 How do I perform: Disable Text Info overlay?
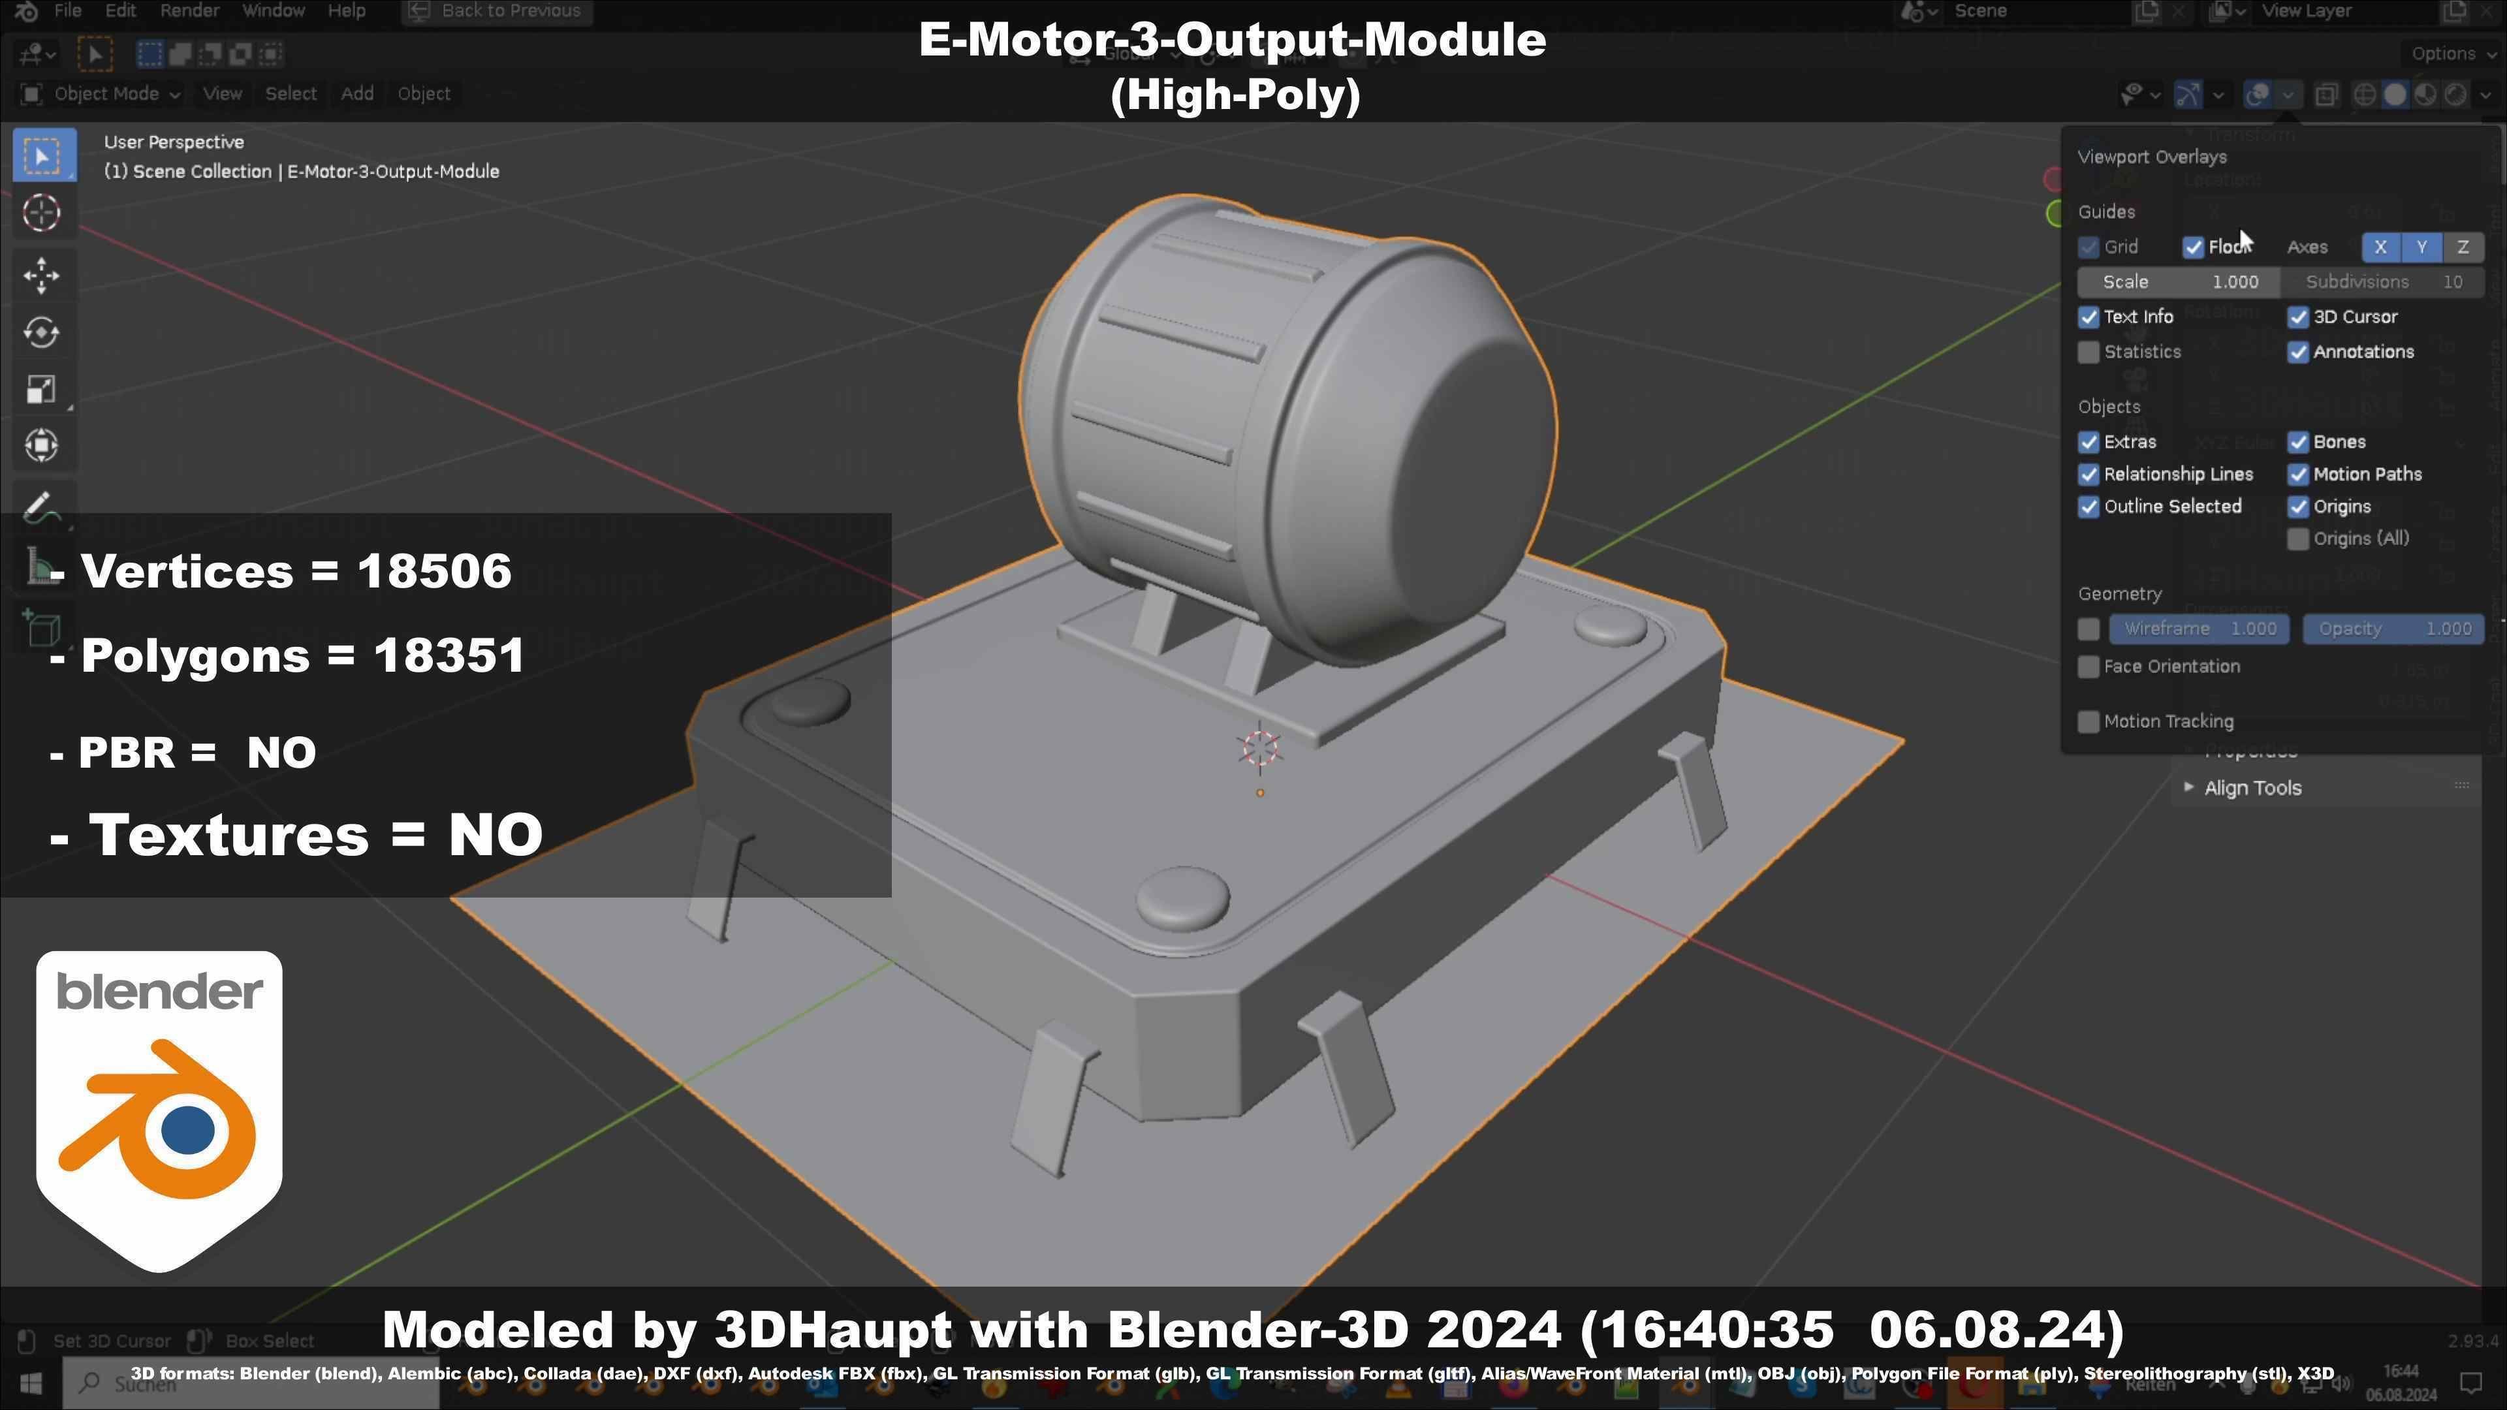click(2089, 317)
